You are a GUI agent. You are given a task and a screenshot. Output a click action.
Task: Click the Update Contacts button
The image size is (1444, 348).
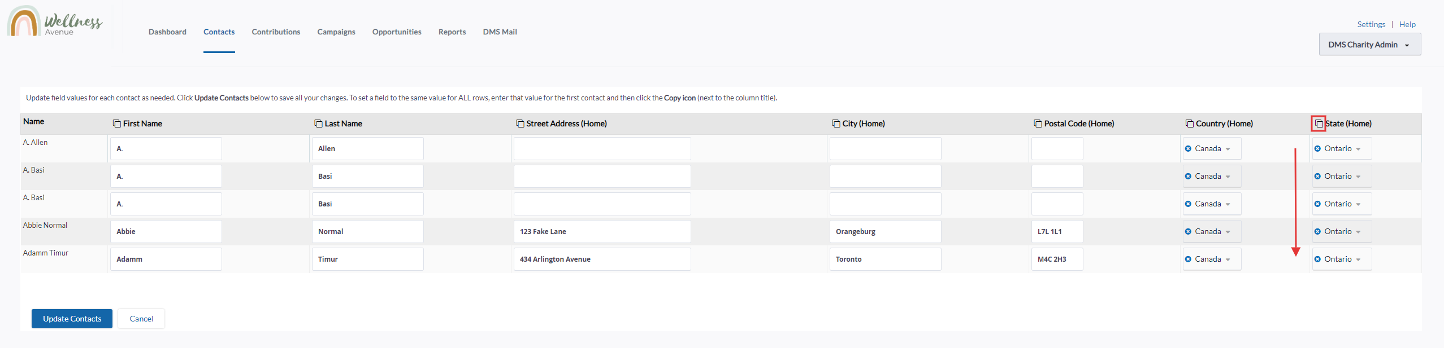point(72,319)
